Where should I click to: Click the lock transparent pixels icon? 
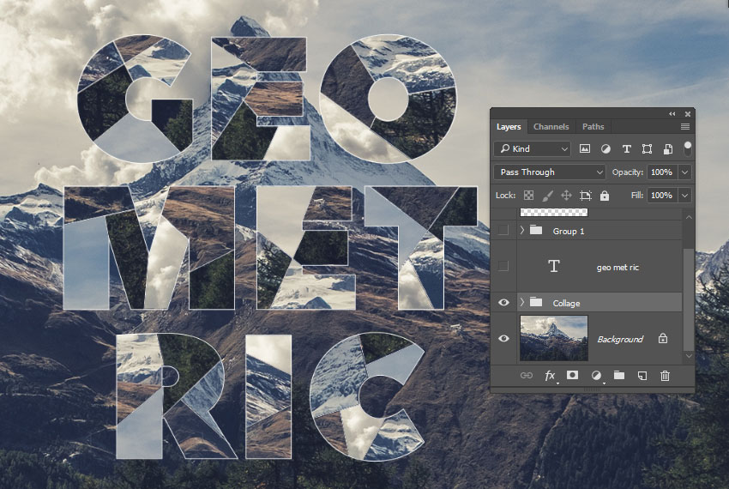(529, 196)
